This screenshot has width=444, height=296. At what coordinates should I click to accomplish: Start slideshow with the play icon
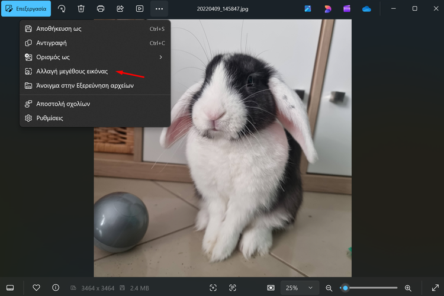click(x=140, y=9)
